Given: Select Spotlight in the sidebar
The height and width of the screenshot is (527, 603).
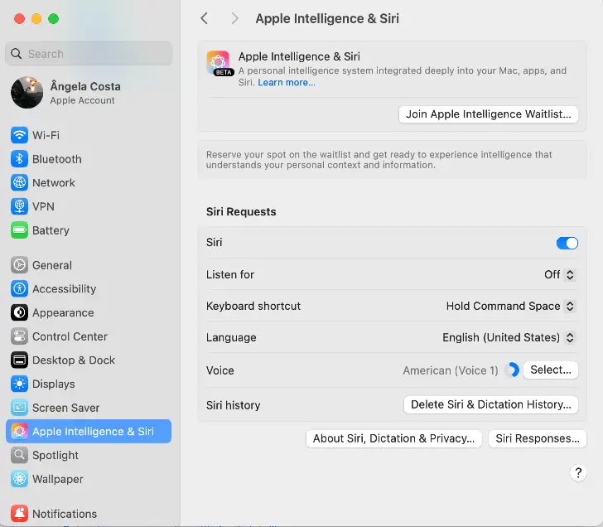Looking at the screenshot, I should tap(55, 455).
